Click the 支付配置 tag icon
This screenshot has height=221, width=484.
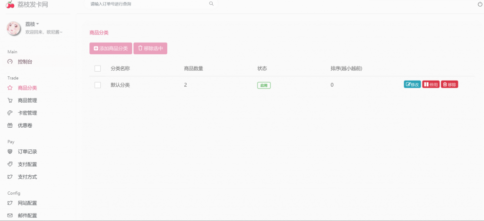[x=10, y=164]
